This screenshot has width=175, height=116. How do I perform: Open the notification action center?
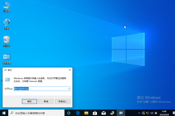(174, 113)
